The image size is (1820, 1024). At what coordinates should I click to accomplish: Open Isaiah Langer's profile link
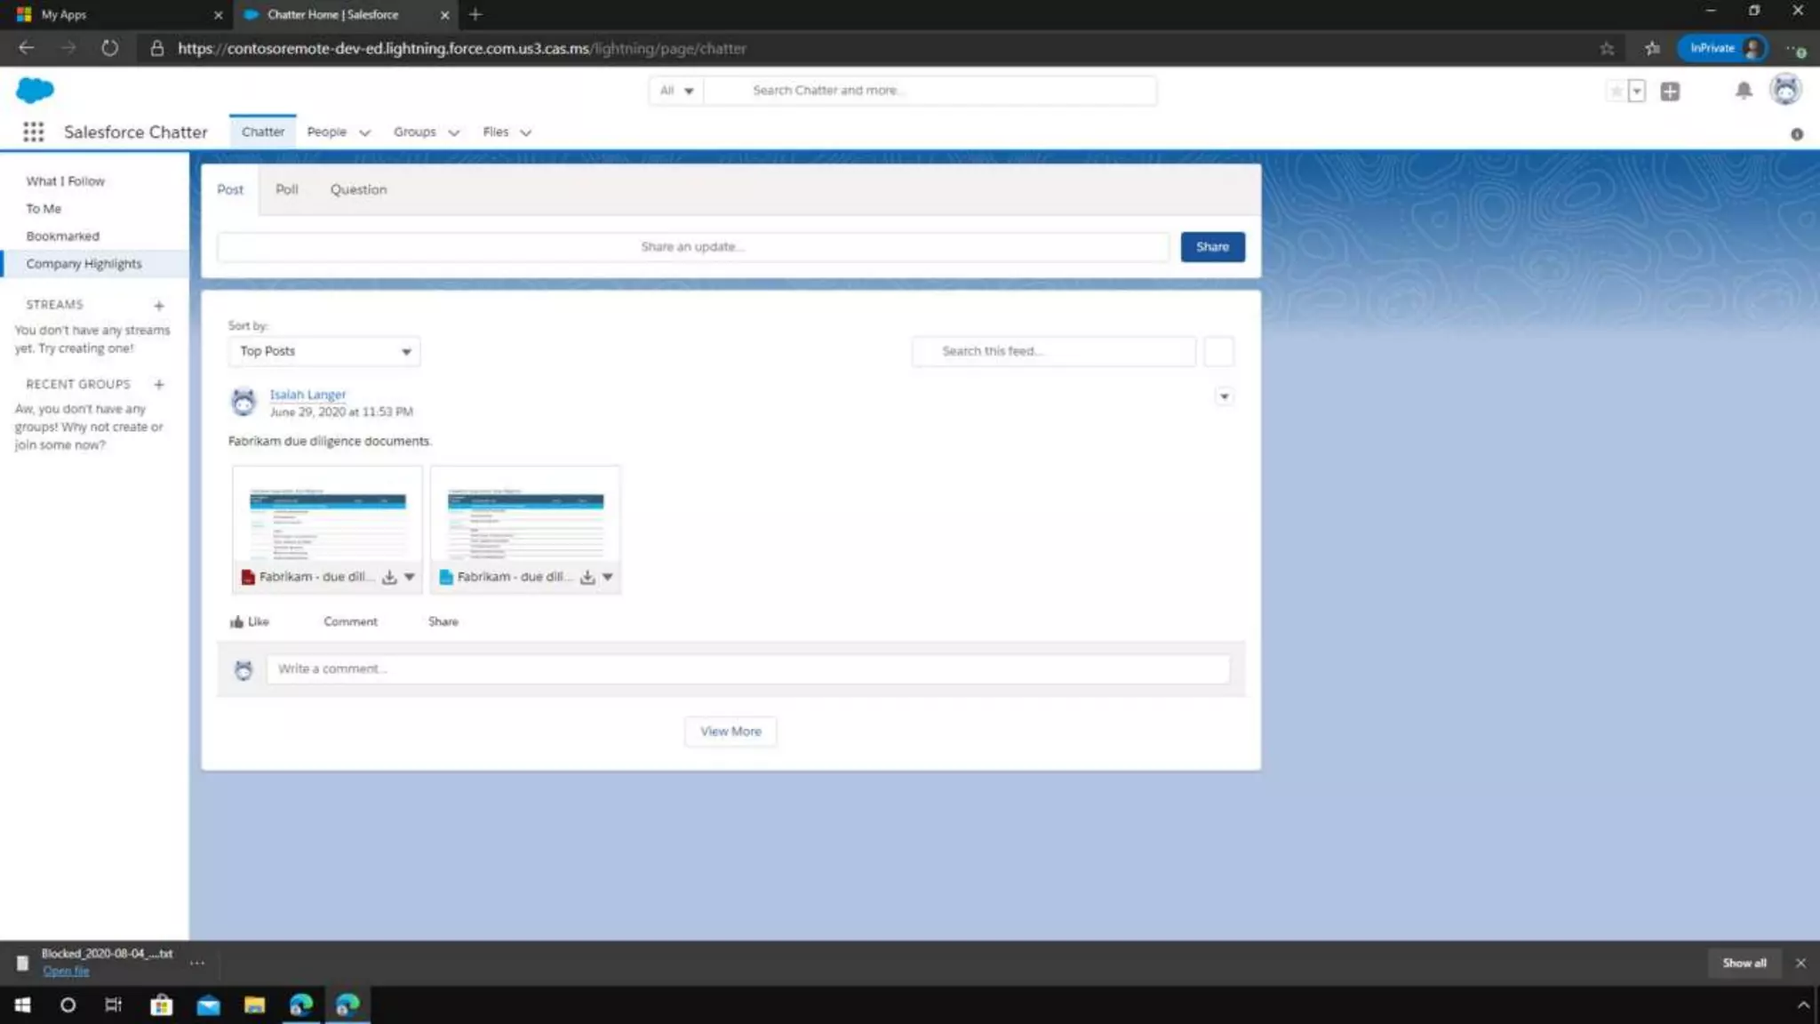coord(307,394)
